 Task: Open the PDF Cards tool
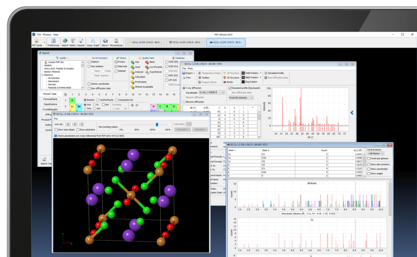click(x=37, y=42)
